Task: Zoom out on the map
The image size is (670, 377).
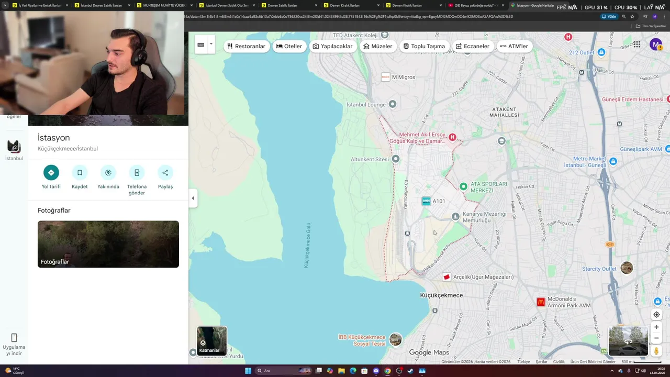Action: point(656,338)
